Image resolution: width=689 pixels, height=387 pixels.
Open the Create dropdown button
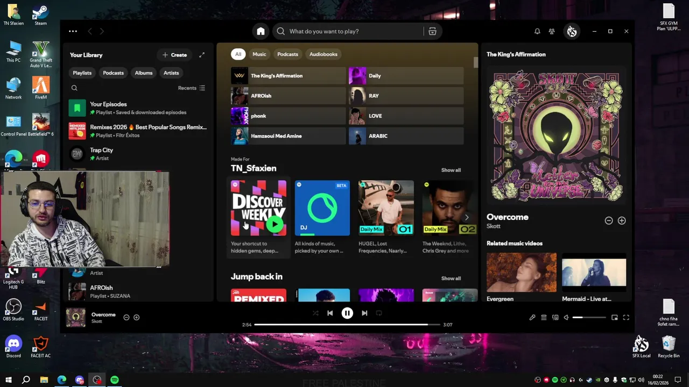(x=175, y=55)
